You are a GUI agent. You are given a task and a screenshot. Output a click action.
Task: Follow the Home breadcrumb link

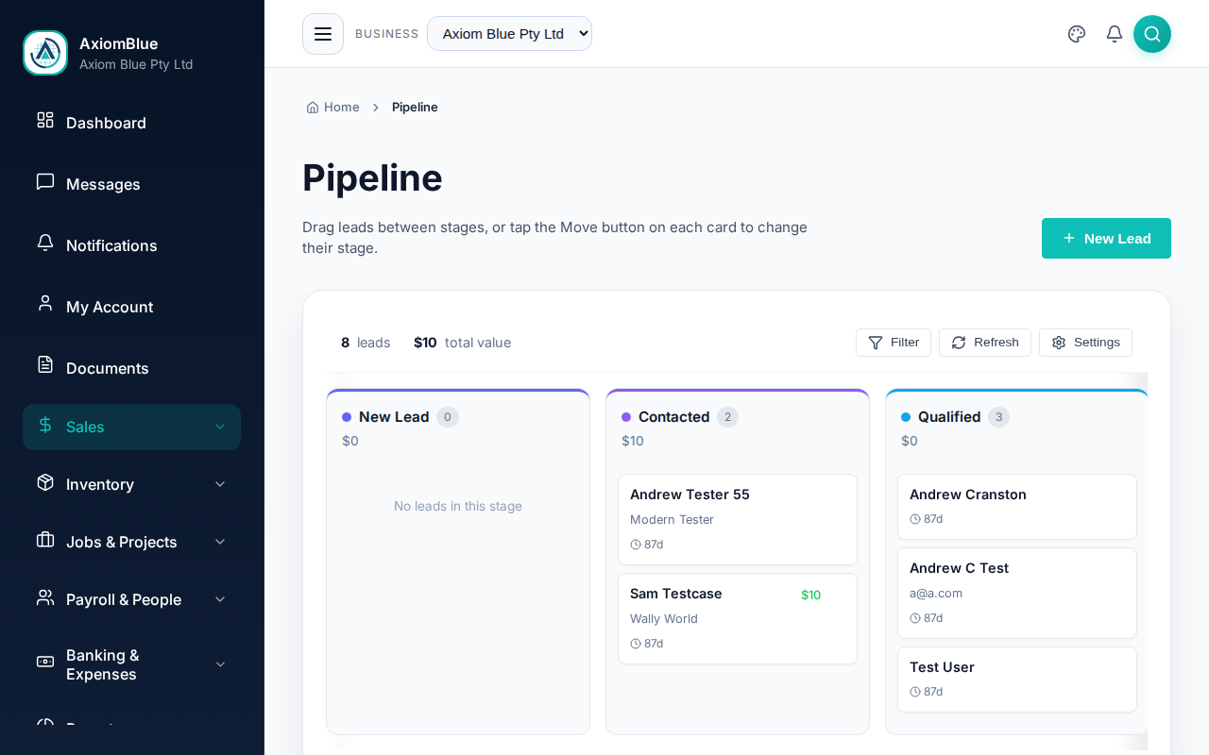[332, 108]
